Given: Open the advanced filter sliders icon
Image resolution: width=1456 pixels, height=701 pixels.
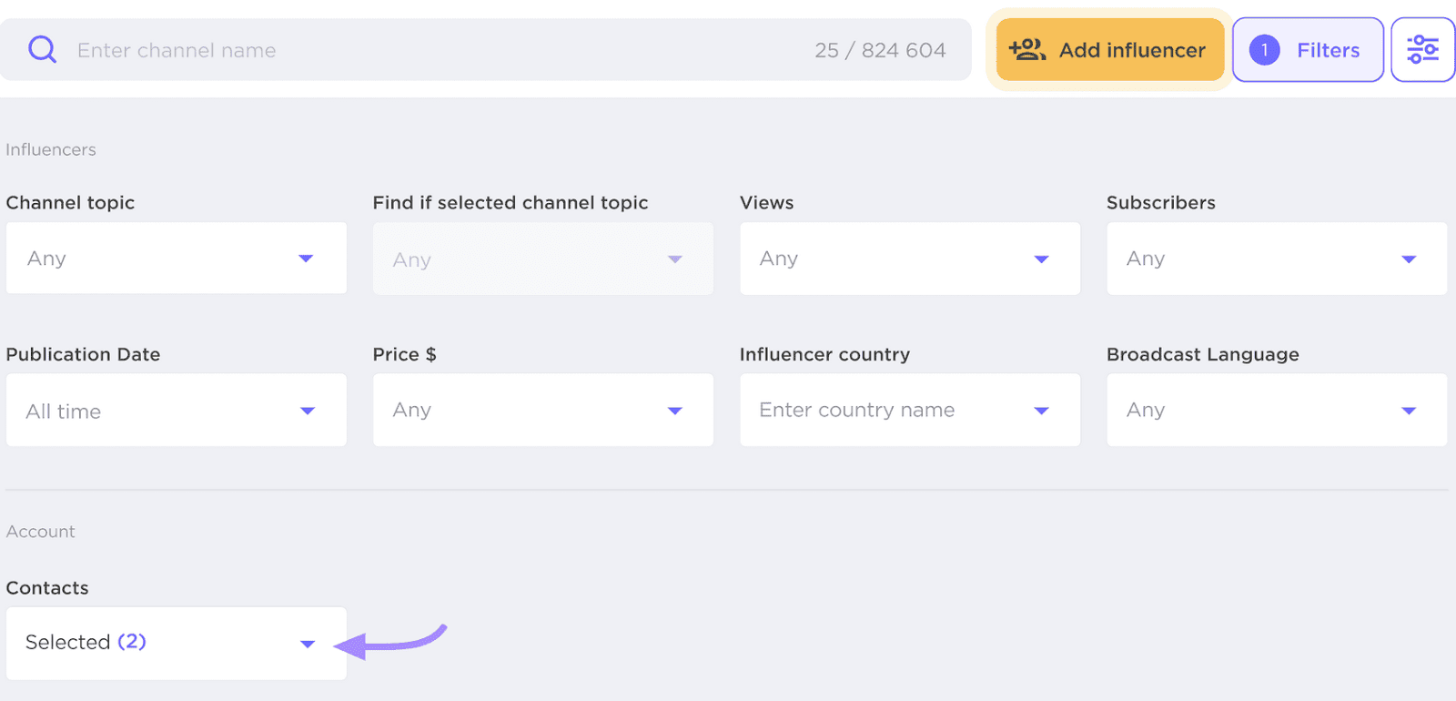Looking at the screenshot, I should pyautogui.click(x=1422, y=49).
